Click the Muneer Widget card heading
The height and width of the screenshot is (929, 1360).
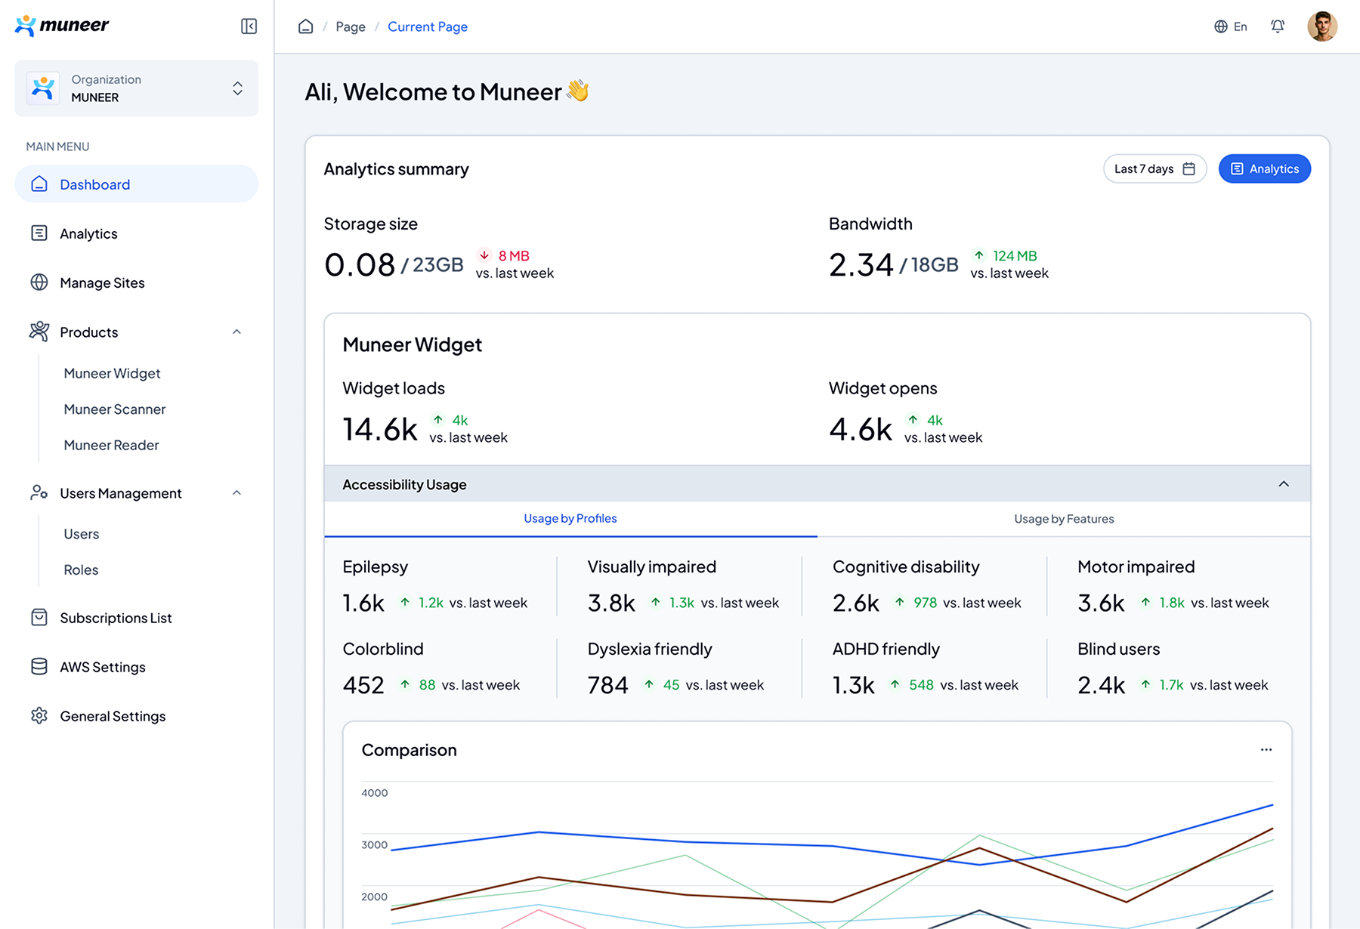pyautogui.click(x=413, y=344)
